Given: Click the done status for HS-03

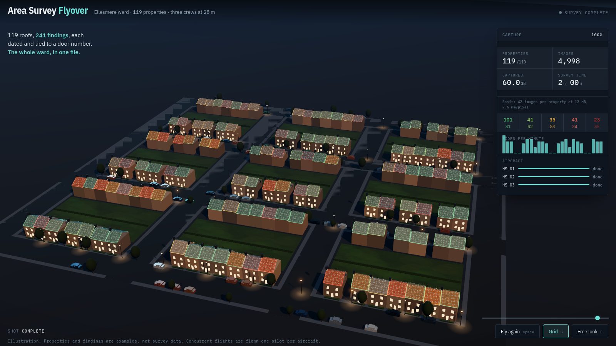Looking at the screenshot, I should click(x=598, y=185).
